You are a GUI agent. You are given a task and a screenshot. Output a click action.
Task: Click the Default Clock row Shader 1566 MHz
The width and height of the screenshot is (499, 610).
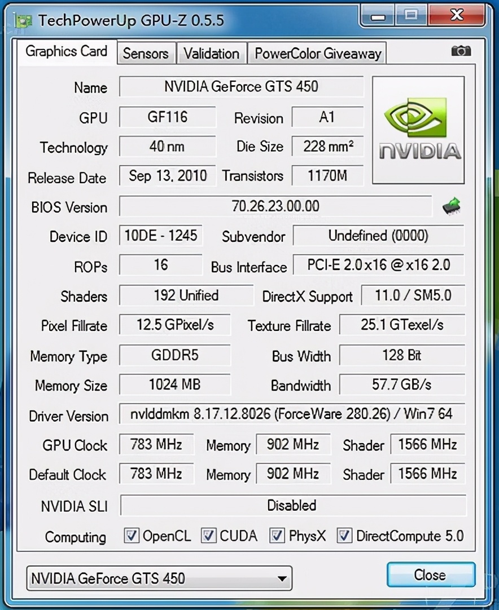click(x=427, y=474)
